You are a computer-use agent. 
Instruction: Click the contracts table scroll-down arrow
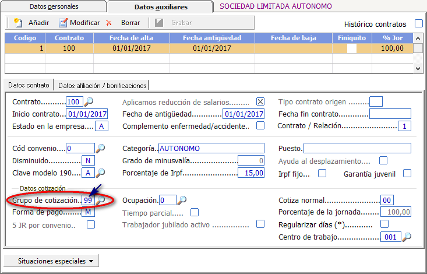point(418,69)
